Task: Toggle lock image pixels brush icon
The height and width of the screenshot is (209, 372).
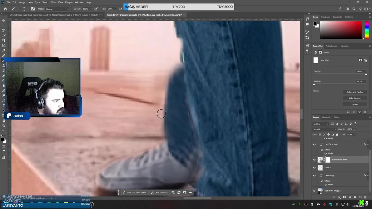Action: pyautogui.click(x=324, y=134)
